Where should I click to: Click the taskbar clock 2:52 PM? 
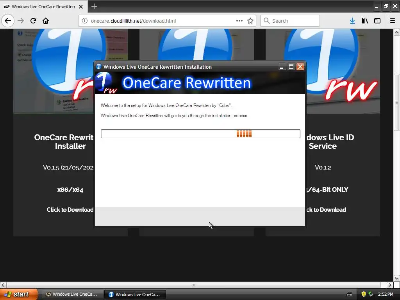pyautogui.click(x=386, y=294)
